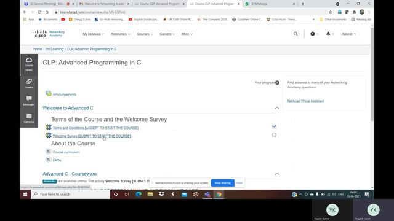This screenshot has height=221, width=394.
Task: Open the FAQs link
Action: point(57,160)
